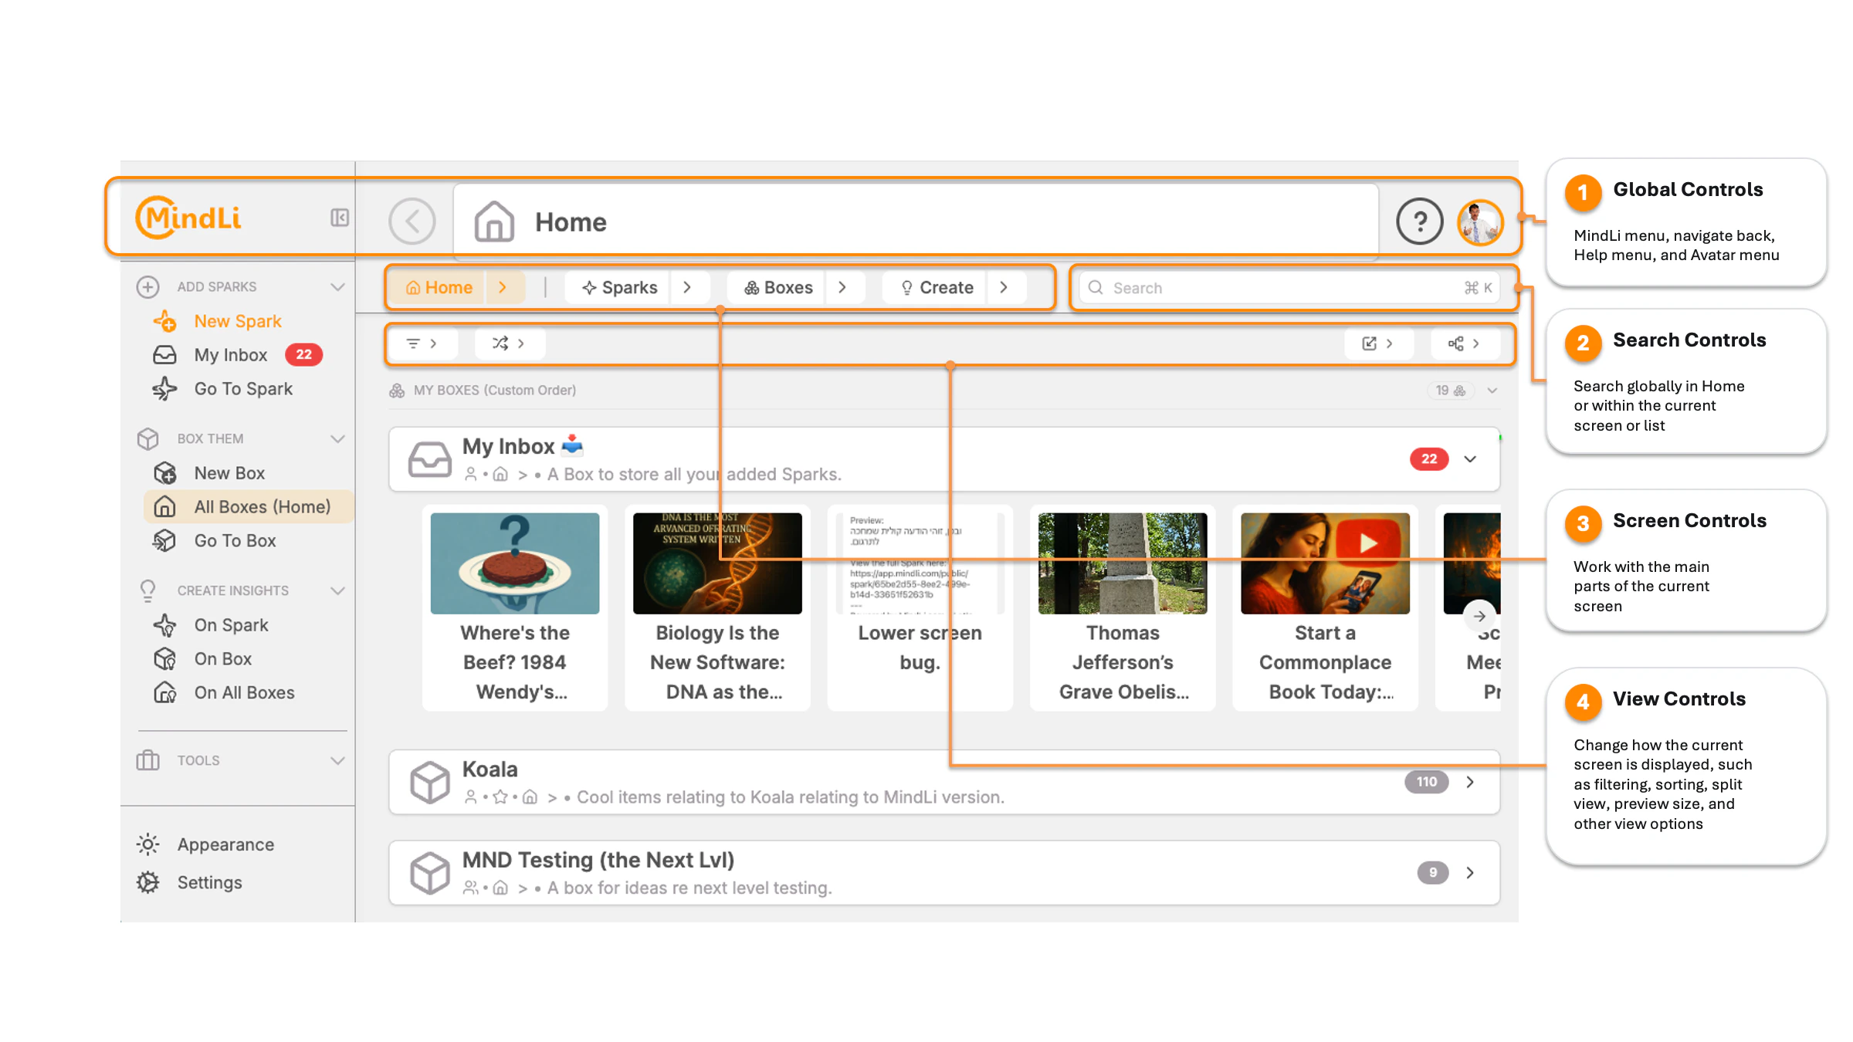Collapse the My Inbox box chevron
This screenshot has height=1042, width=1853.
[x=1470, y=459]
